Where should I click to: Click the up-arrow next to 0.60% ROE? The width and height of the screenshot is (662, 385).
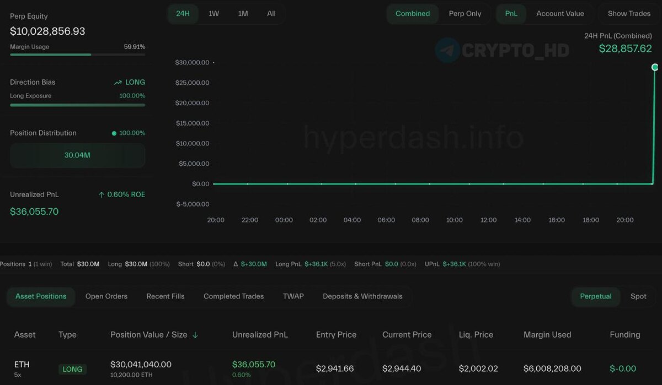pos(102,195)
